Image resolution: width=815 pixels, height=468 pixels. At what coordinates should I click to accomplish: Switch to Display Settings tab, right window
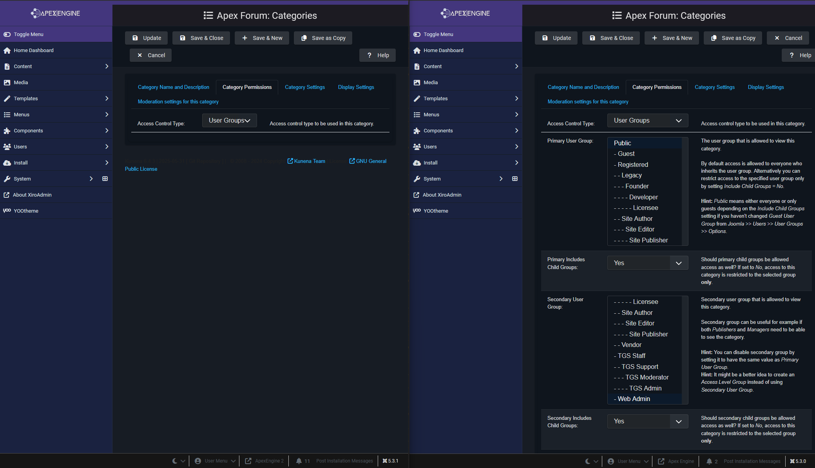point(766,87)
